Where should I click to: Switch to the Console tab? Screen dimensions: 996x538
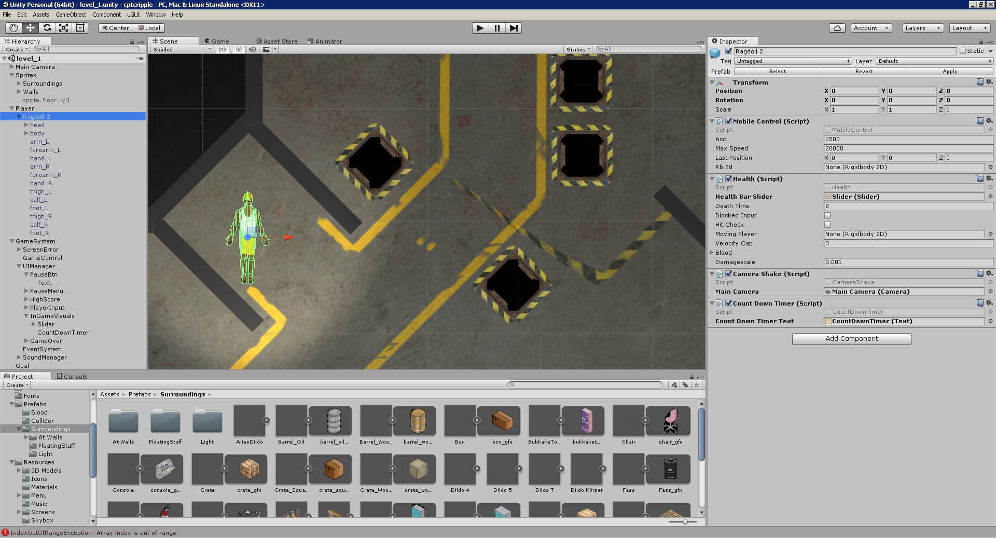(72, 377)
